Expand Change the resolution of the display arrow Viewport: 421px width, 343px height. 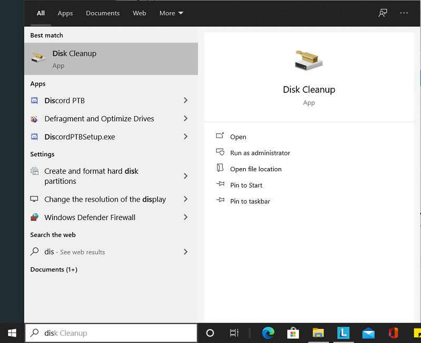coord(186,199)
